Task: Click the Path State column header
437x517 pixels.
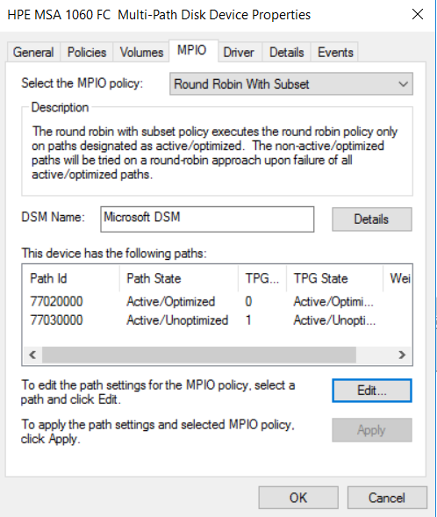Action: tap(179, 278)
